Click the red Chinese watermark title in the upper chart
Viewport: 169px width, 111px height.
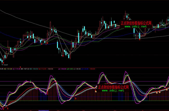136,23
